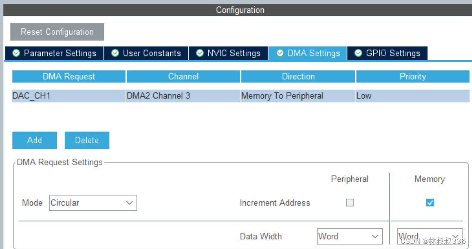Open the Parameter Settings tab

pos(54,53)
